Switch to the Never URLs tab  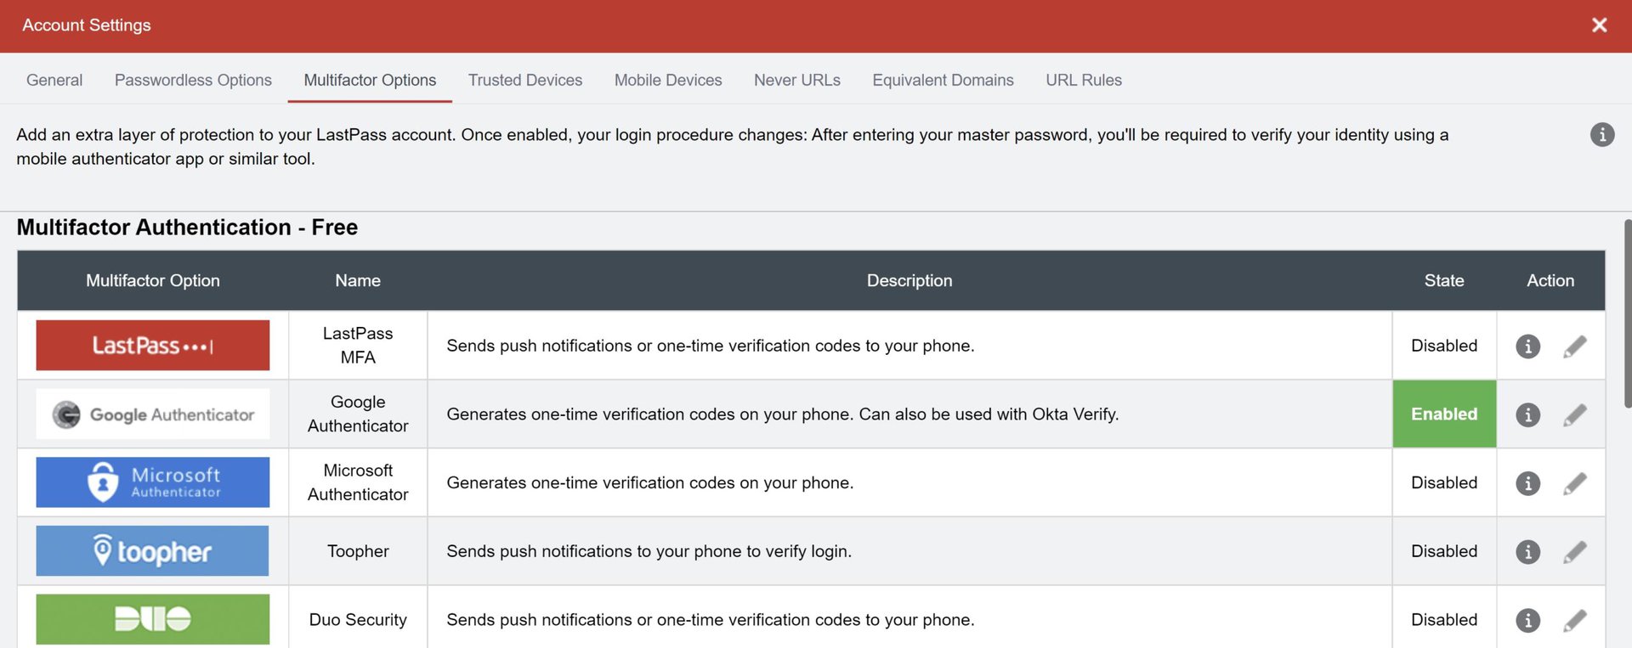[x=797, y=80]
